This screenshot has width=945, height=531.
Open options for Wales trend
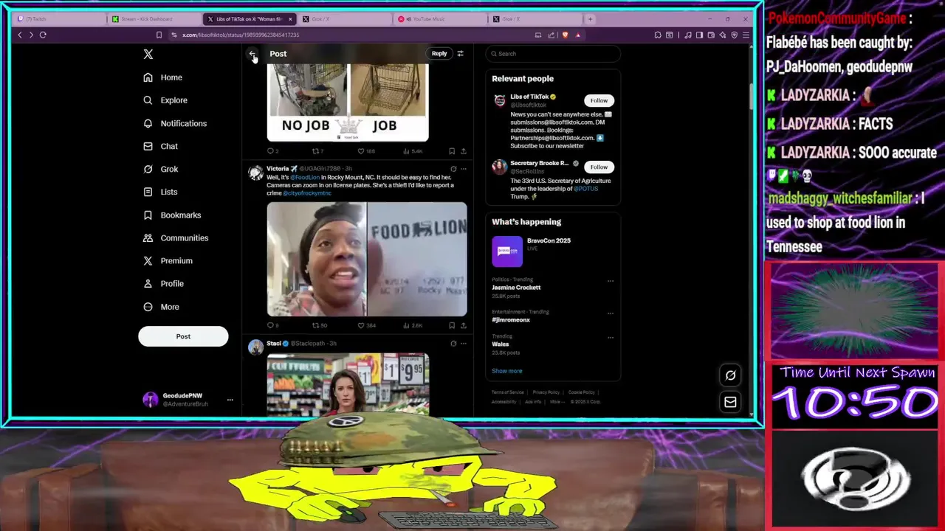point(611,338)
